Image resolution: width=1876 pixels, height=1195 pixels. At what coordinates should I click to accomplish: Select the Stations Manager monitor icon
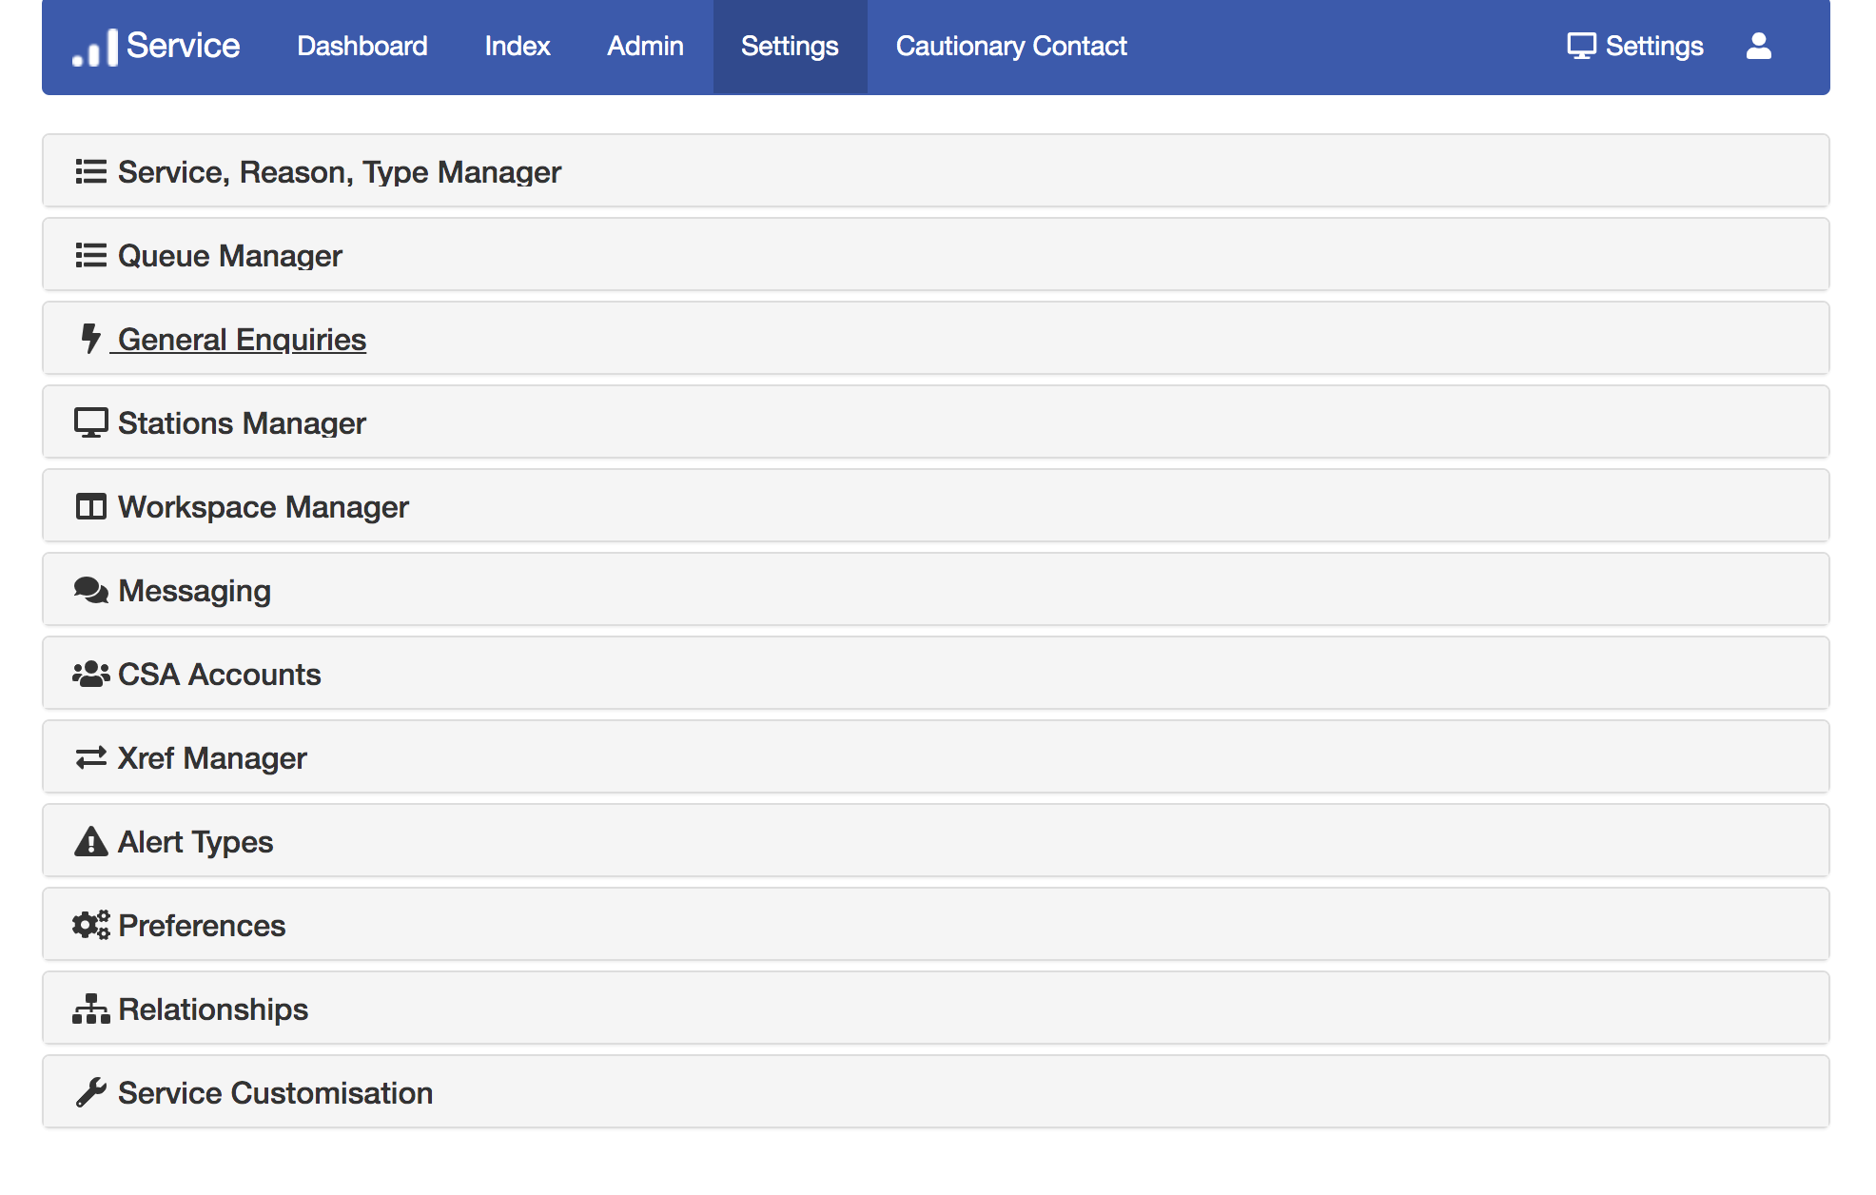(x=90, y=421)
